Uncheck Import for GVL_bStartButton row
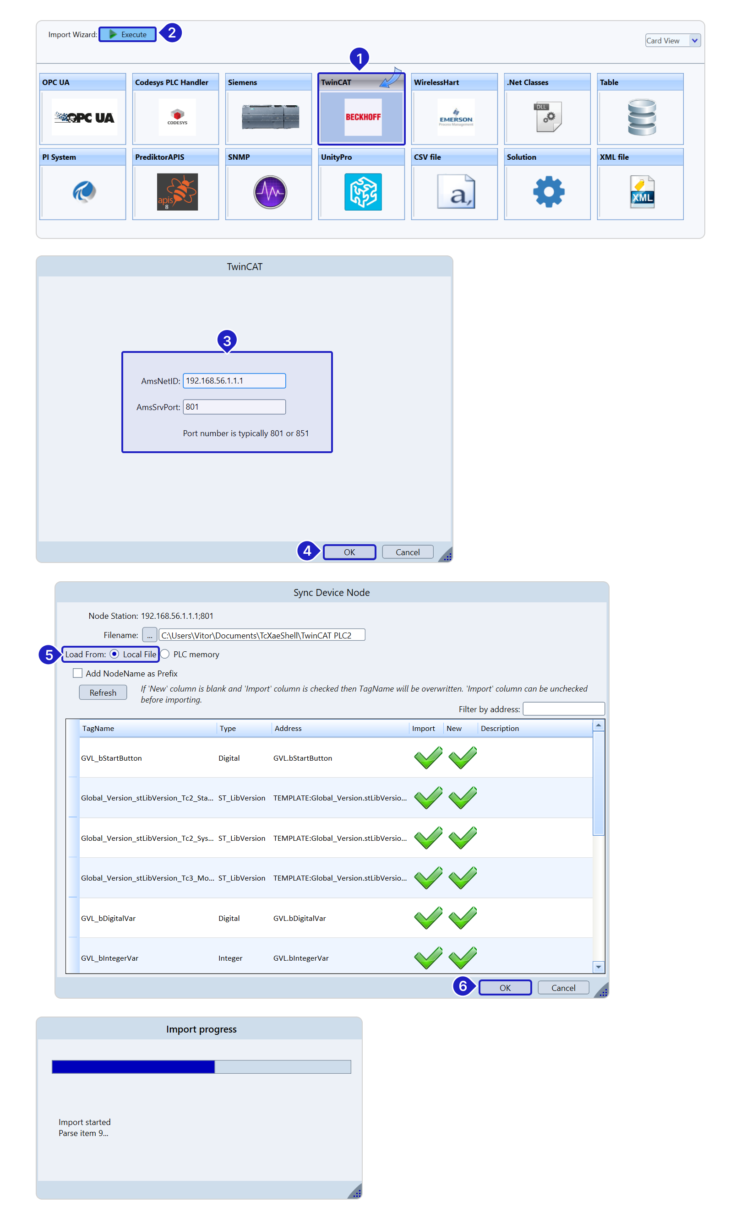The height and width of the screenshot is (1217, 741). [x=428, y=757]
